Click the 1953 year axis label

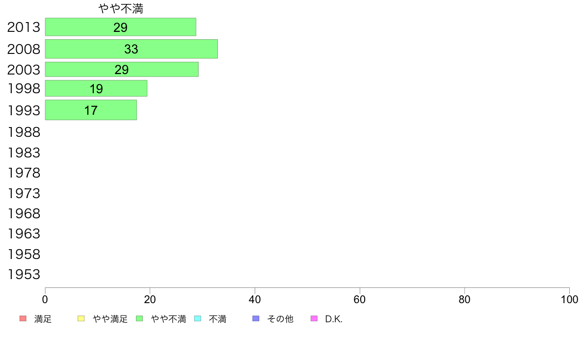[24, 274]
